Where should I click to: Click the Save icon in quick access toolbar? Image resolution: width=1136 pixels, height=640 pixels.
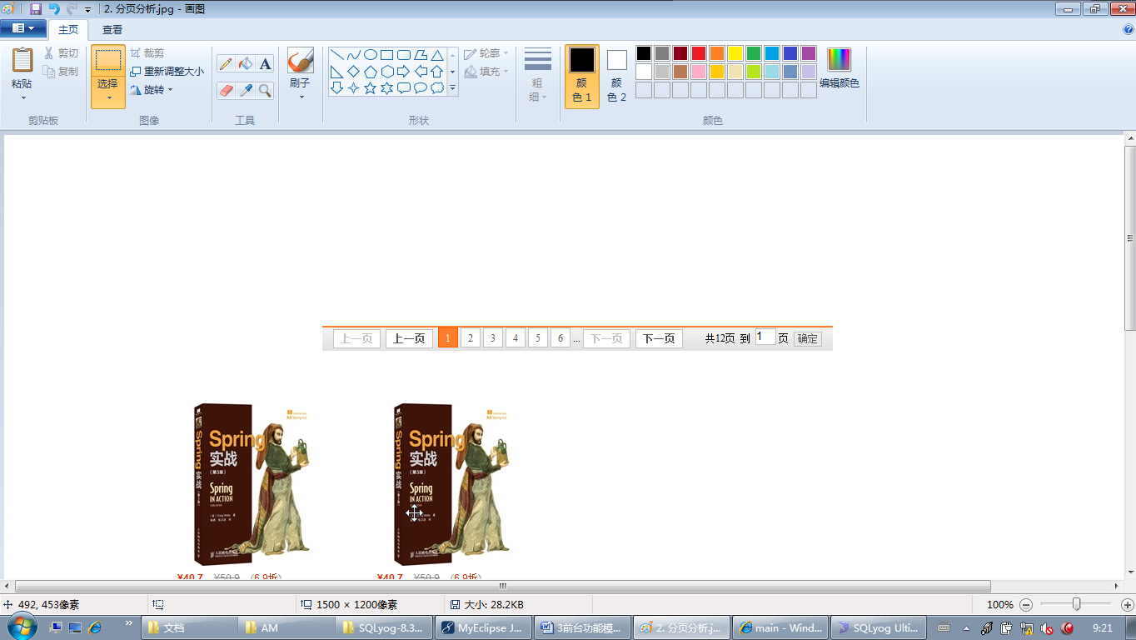[x=35, y=9]
